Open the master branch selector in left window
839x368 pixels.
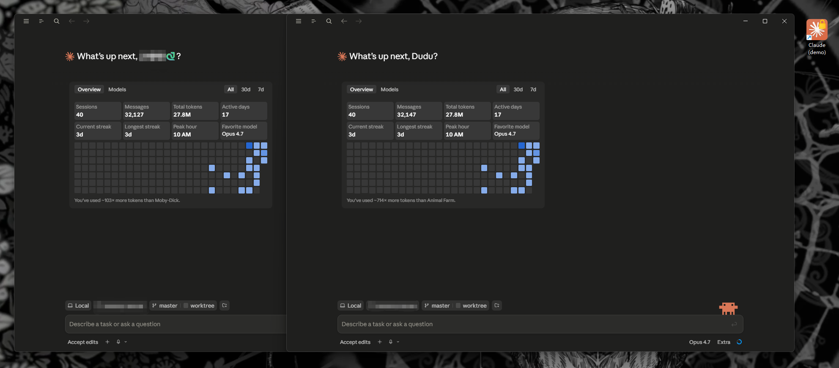coord(165,305)
